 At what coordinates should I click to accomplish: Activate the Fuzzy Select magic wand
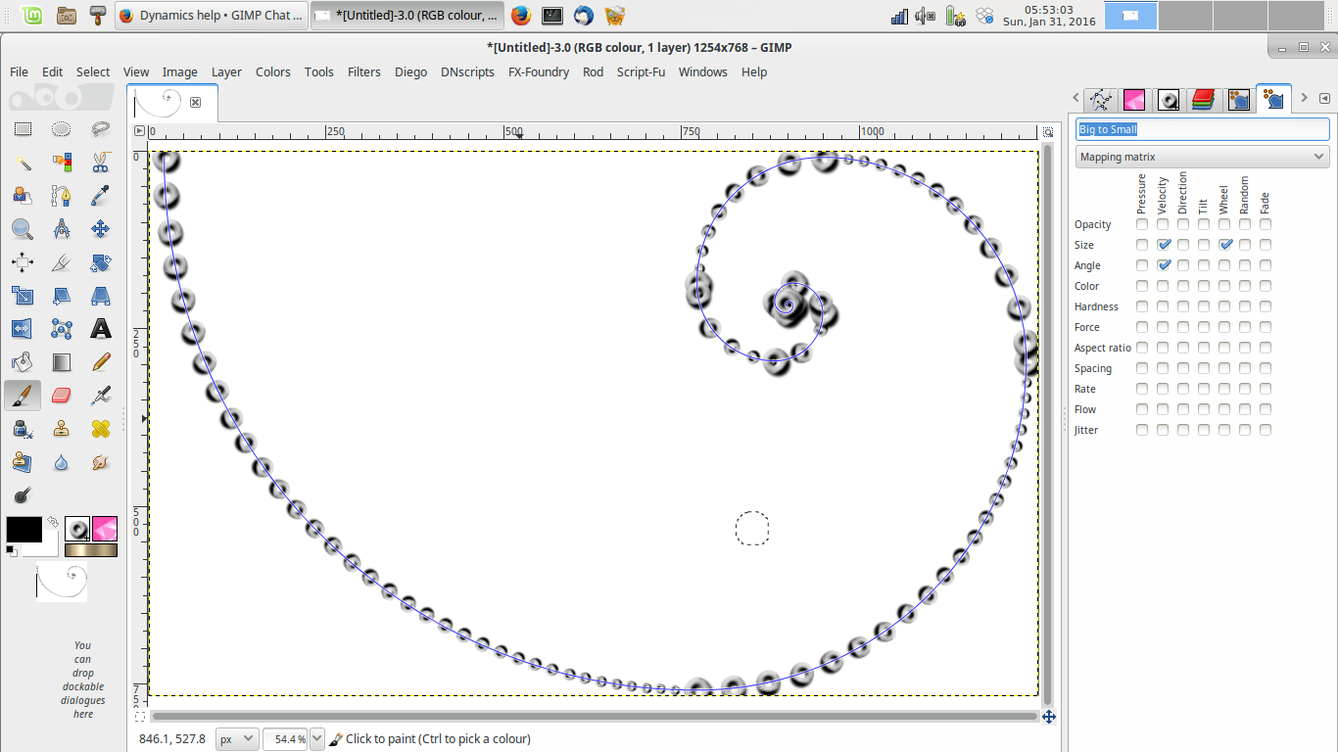click(x=23, y=163)
